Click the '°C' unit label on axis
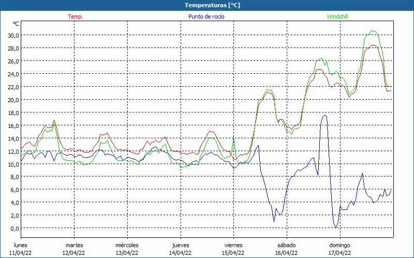The width and height of the screenshot is (414, 258). (x=16, y=24)
